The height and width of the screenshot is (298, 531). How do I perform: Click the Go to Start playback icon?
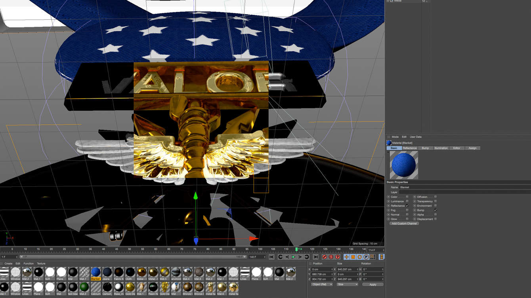click(x=271, y=257)
